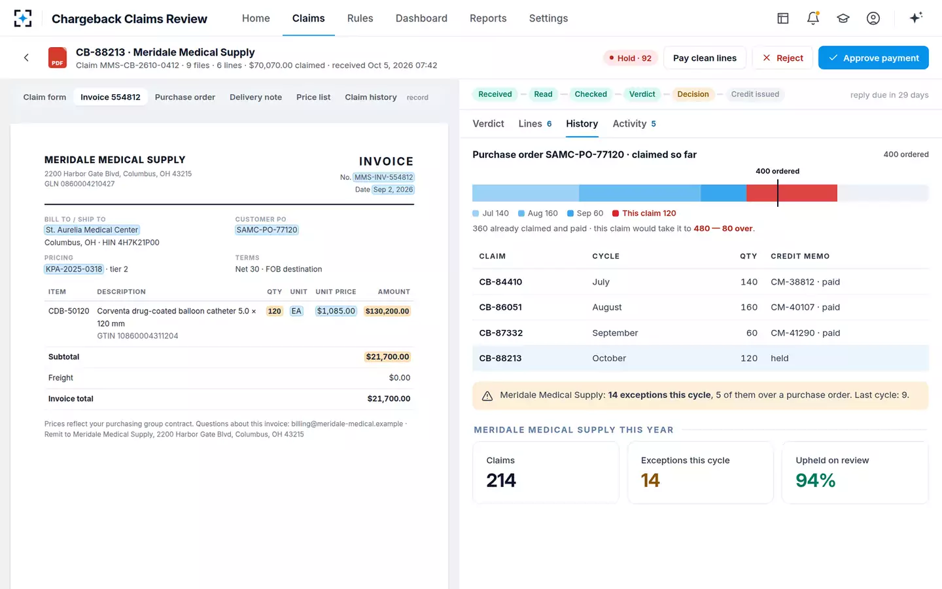Click the Hold · 92 status badge
Image resolution: width=942 pixels, height=589 pixels.
tap(631, 58)
